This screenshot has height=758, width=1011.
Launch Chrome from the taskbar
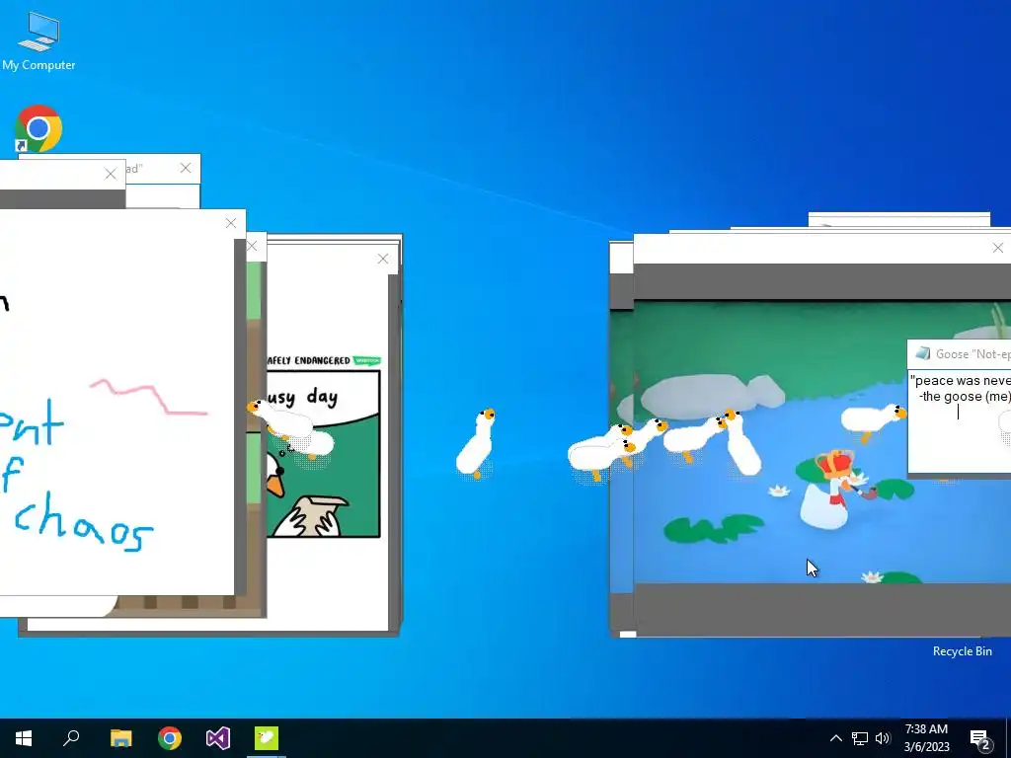pyautogui.click(x=170, y=738)
